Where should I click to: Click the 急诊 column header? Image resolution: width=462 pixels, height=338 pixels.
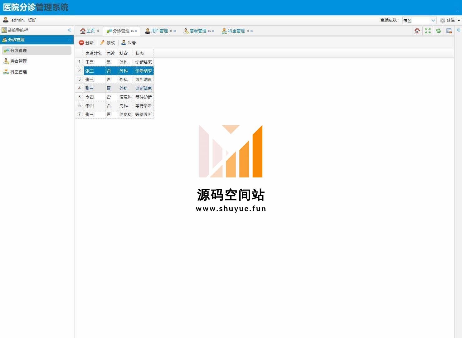[112, 53]
